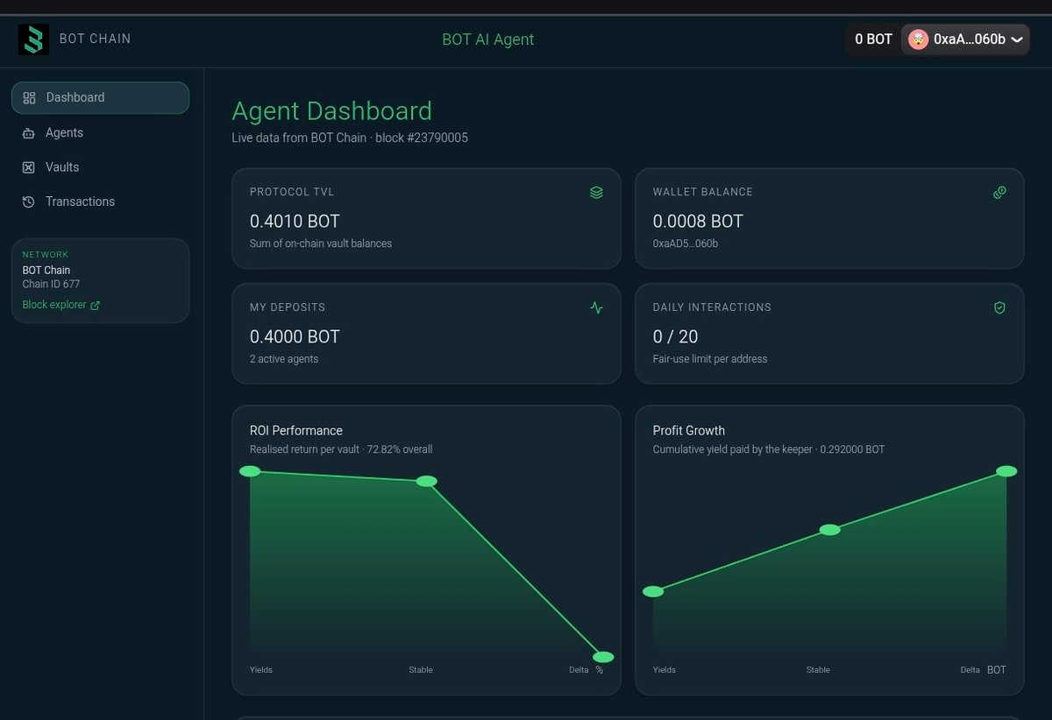The image size is (1052, 720).
Task: Click the Stable data point on Profit Growth chart
Action: pyautogui.click(x=829, y=530)
